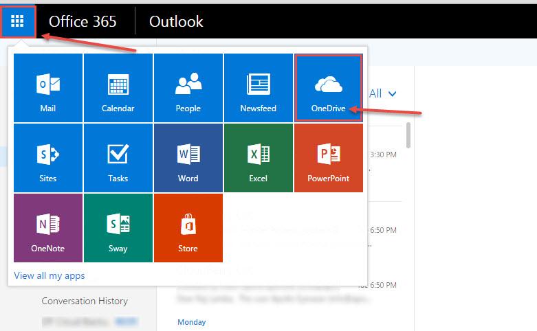The image size is (537, 331).
Task: Expand the All filter dropdown
Action: 383,93
